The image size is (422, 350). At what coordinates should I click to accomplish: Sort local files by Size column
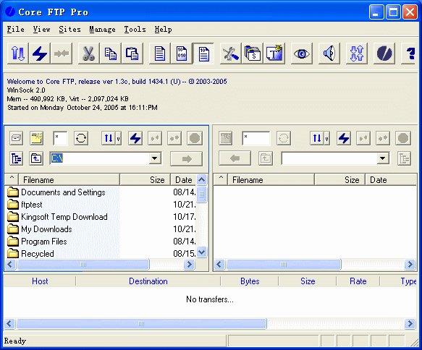145,180
